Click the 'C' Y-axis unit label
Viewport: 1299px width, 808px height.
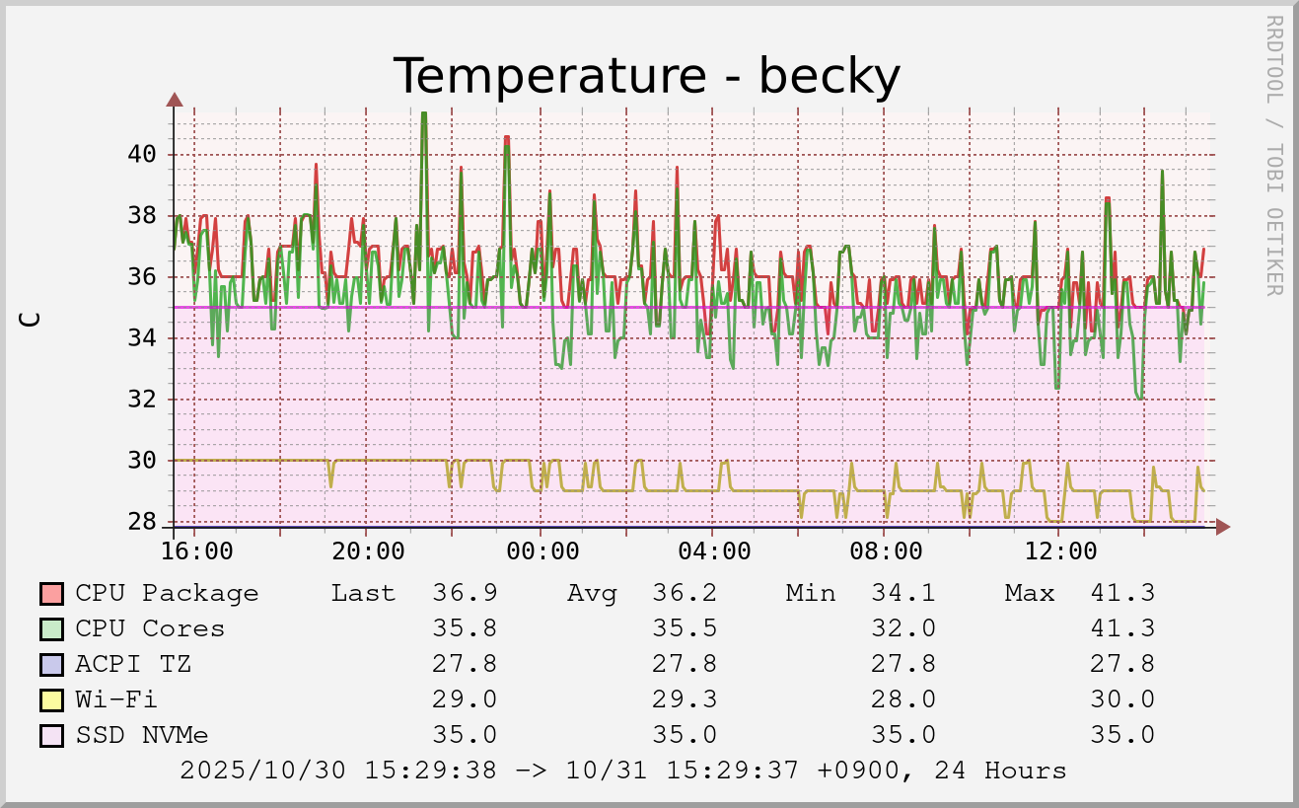(31, 319)
